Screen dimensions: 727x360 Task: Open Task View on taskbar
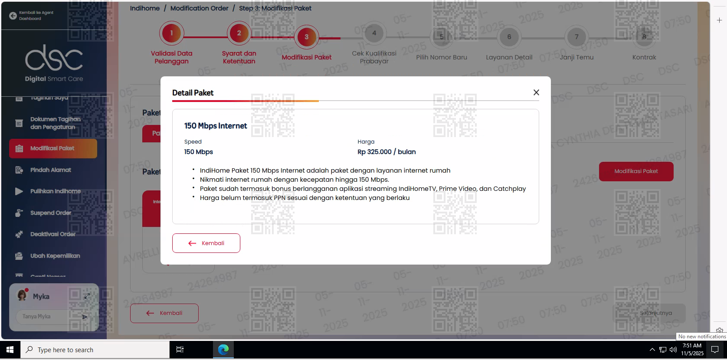(180, 350)
